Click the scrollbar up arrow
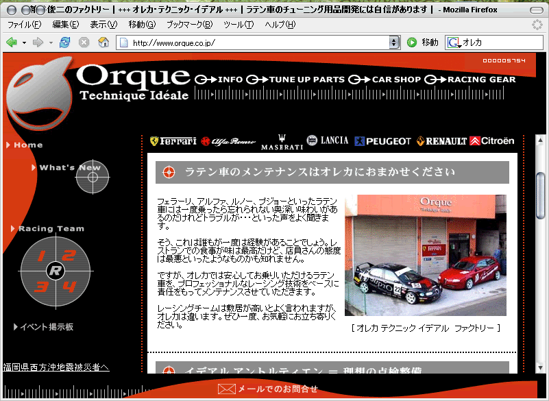549x401 pixels. point(540,140)
